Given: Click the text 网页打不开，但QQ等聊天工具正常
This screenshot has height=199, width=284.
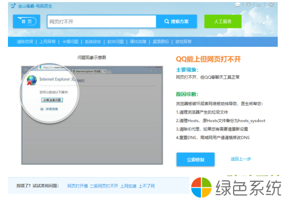Looking at the screenshot, I should point(208,77).
